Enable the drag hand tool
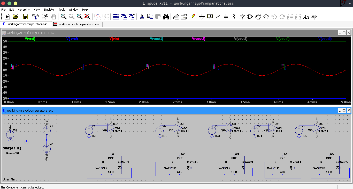The height and width of the screenshot is (189, 353). coord(266,17)
